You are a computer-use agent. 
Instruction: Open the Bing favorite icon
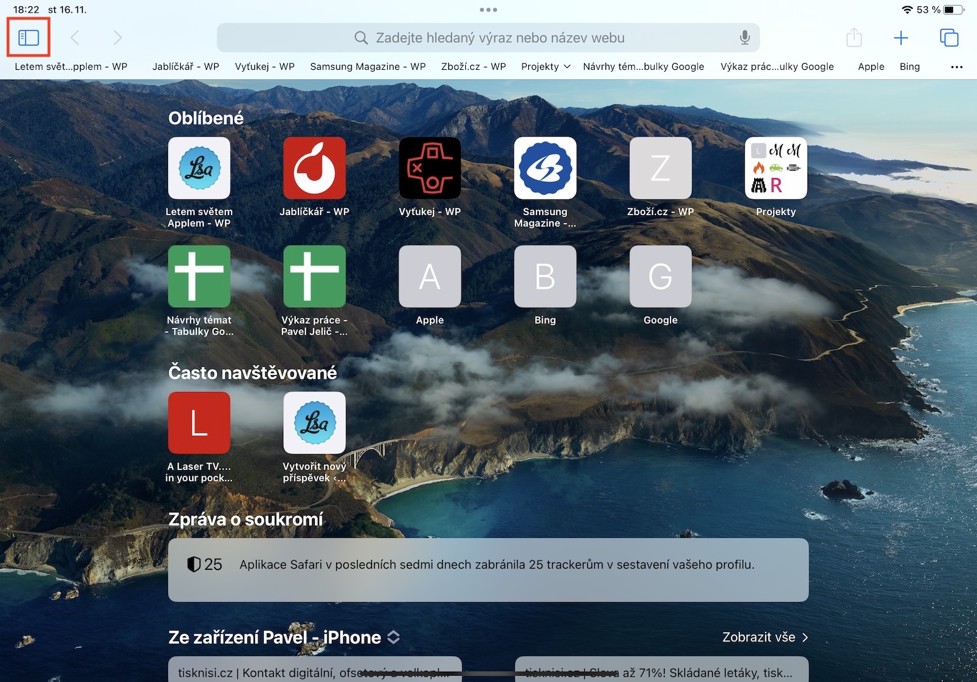point(545,276)
